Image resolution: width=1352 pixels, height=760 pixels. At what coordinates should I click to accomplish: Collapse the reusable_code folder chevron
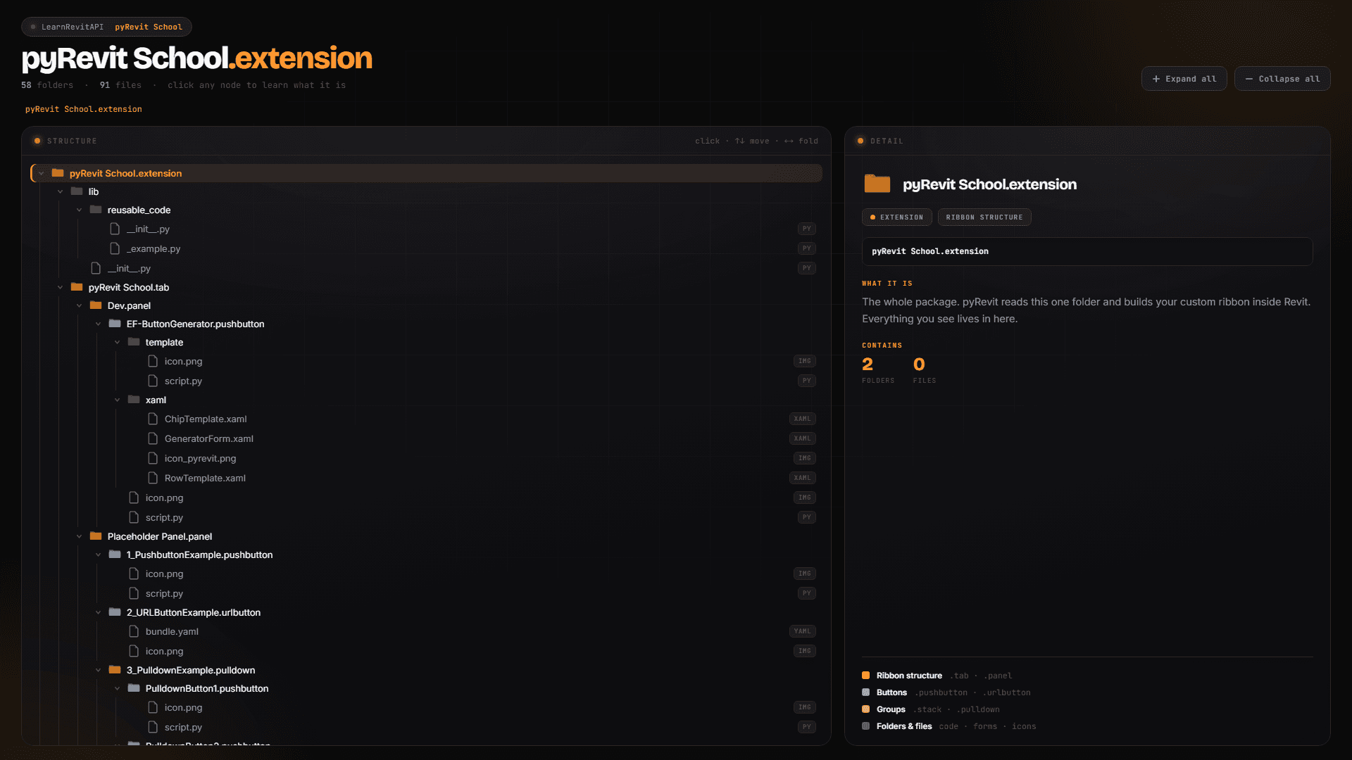click(80, 210)
